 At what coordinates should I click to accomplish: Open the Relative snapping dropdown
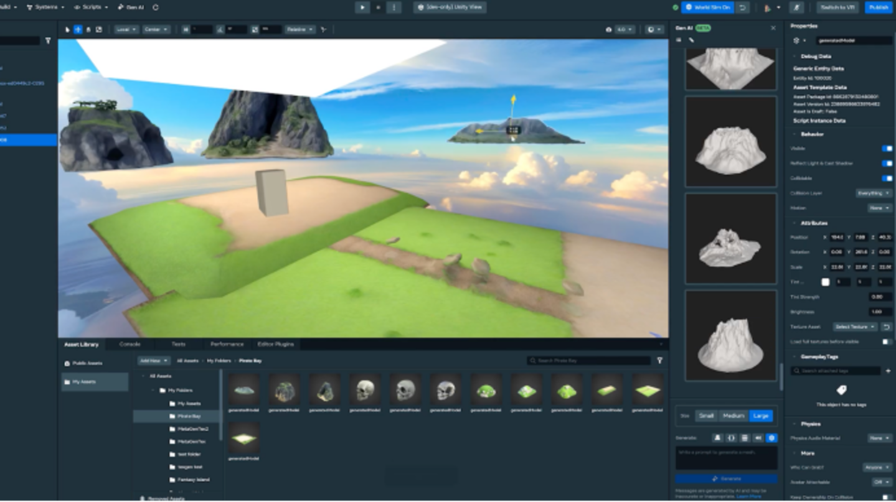300,29
